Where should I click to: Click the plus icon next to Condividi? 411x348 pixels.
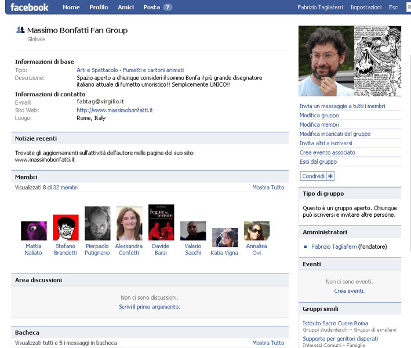330,176
